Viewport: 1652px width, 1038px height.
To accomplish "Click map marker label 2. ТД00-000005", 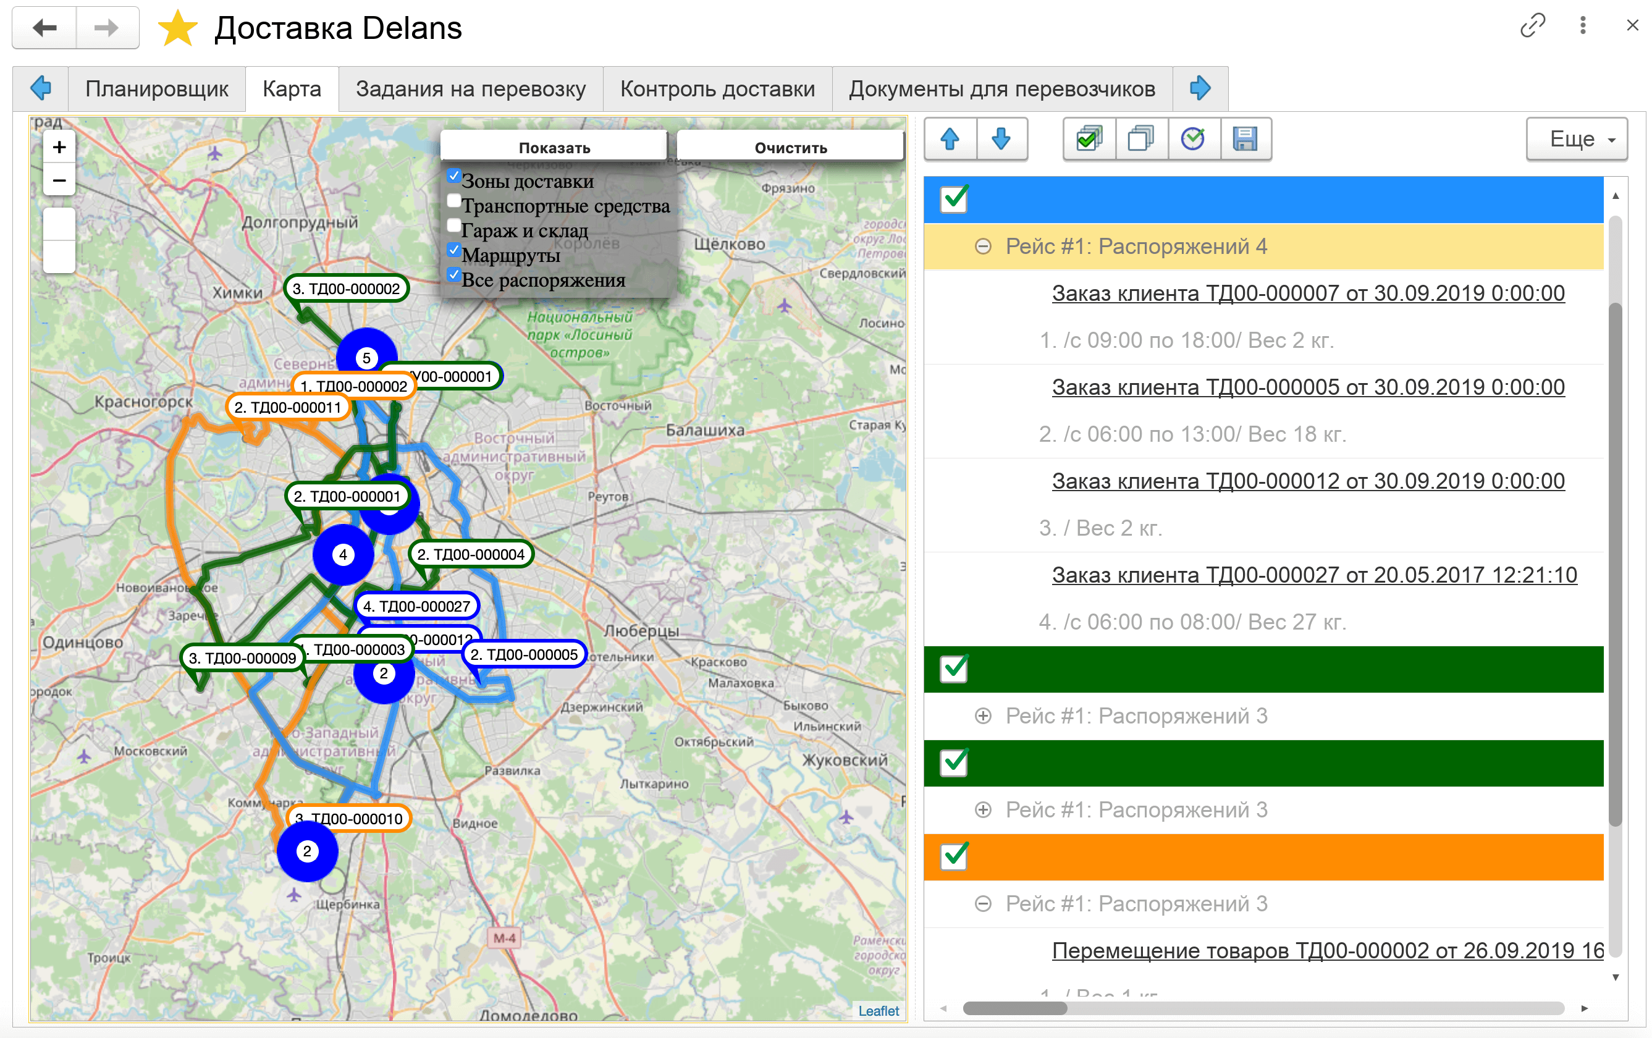I will (x=524, y=654).
